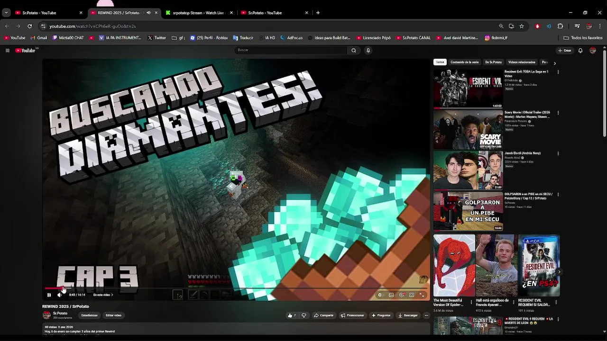Open new browser tab with plus

pyautogui.click(x=318, y=13)
